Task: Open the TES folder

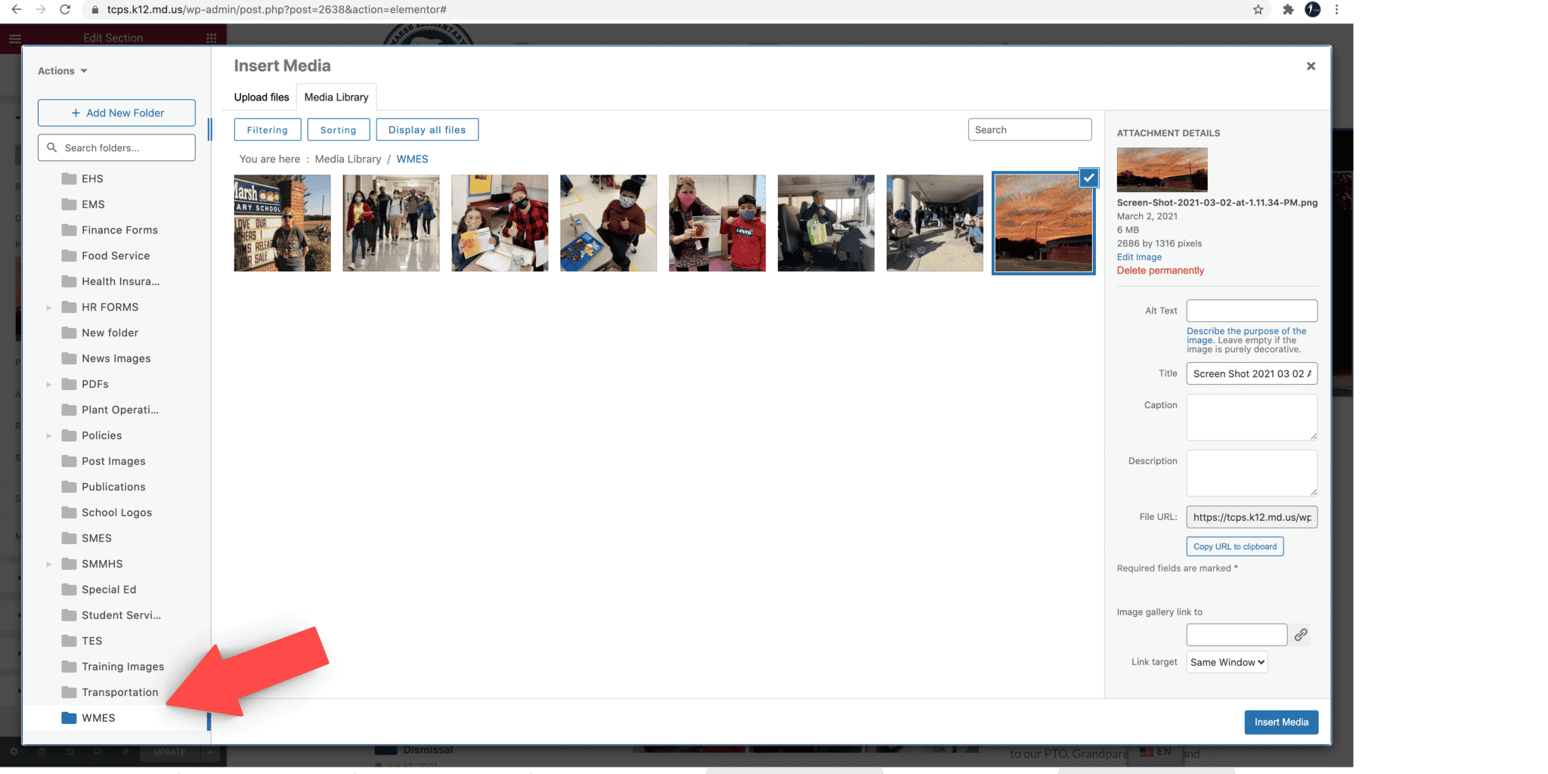Action: (91, 641)
